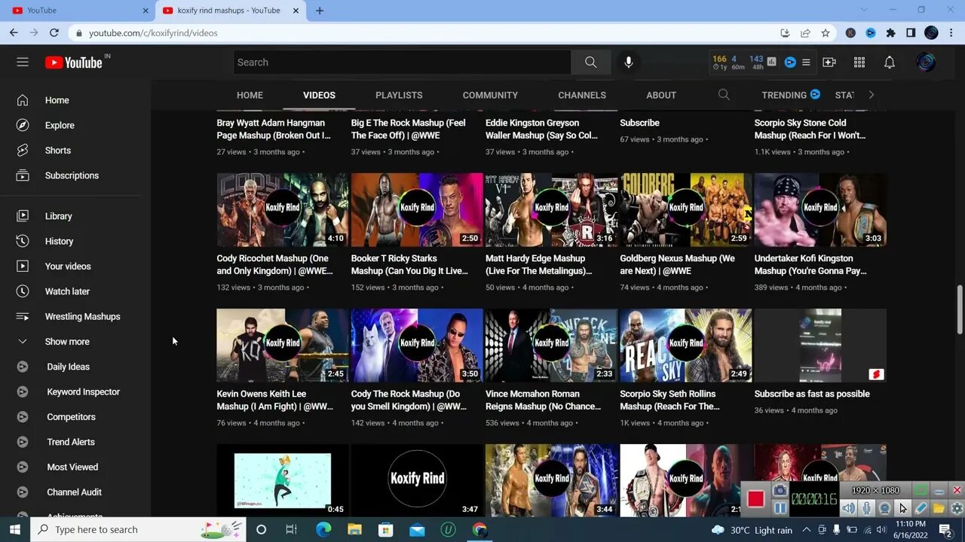Open Microsoft Edge from the taskbar
The width and height of the screenshot is (965, 542).
pyautogui.click(x=323, y=529)
